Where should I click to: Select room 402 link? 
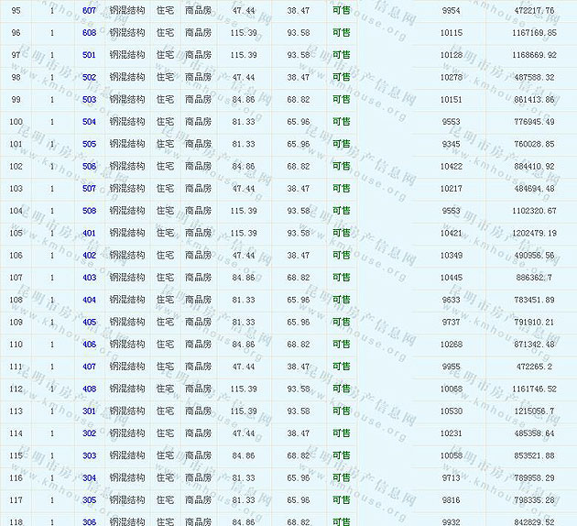coord(89,256)
